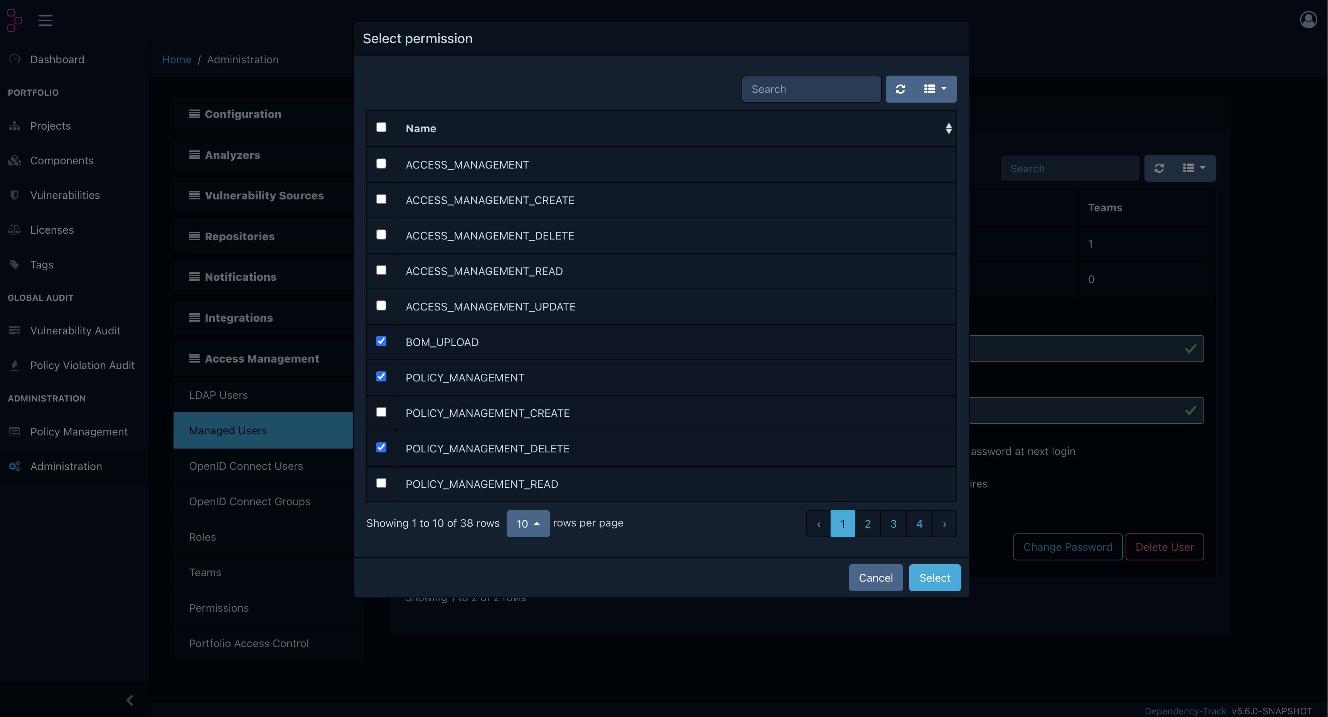
Task: Open OpenID Connect Groups page
Action: [x=263, y=501]
